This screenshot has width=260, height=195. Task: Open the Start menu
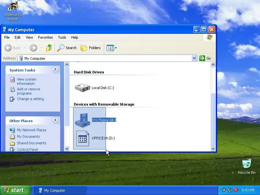[15, 190]
